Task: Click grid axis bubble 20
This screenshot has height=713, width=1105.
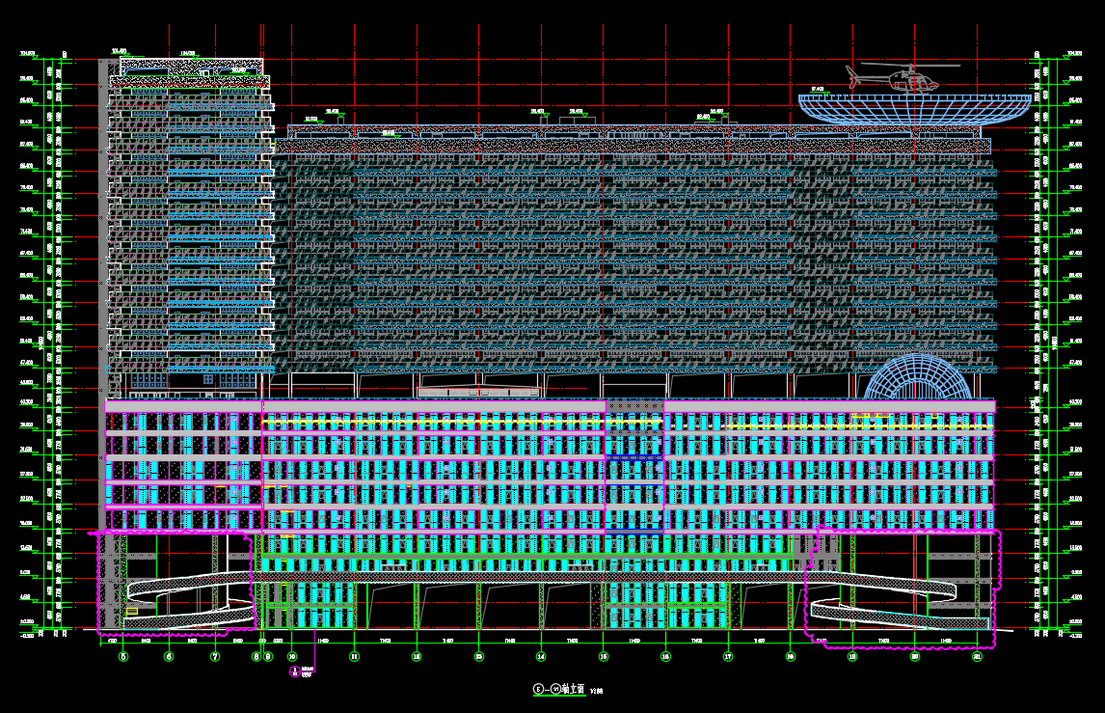Action: 915,657
